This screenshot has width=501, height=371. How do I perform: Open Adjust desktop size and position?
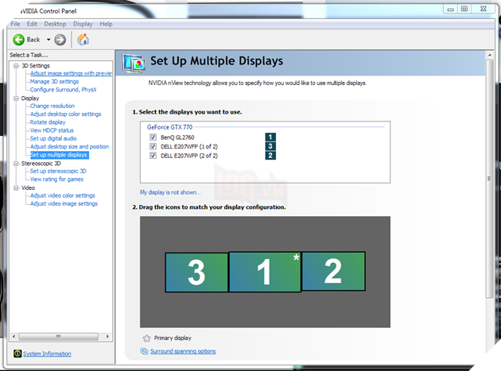tap(69, 146)
